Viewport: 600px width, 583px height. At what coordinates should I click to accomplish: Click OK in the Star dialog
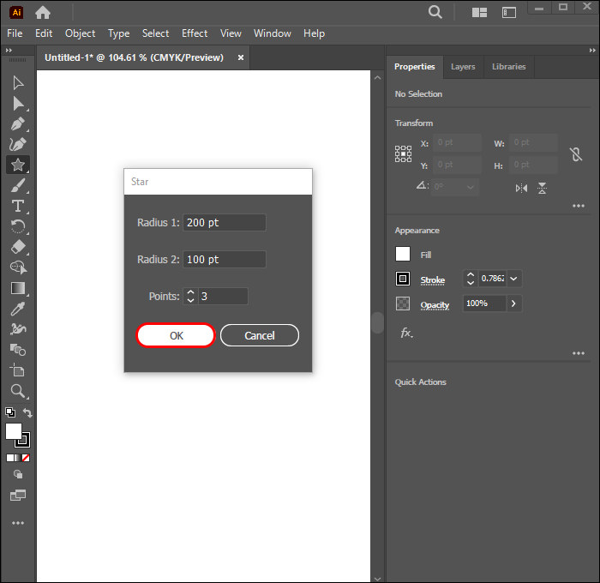[176, 335]
